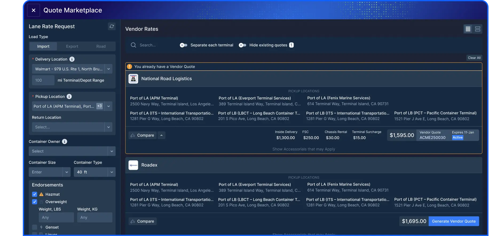Screen dimensions: 489x236
Task: Click the existing quotes count badge
Action: (291, 45)
